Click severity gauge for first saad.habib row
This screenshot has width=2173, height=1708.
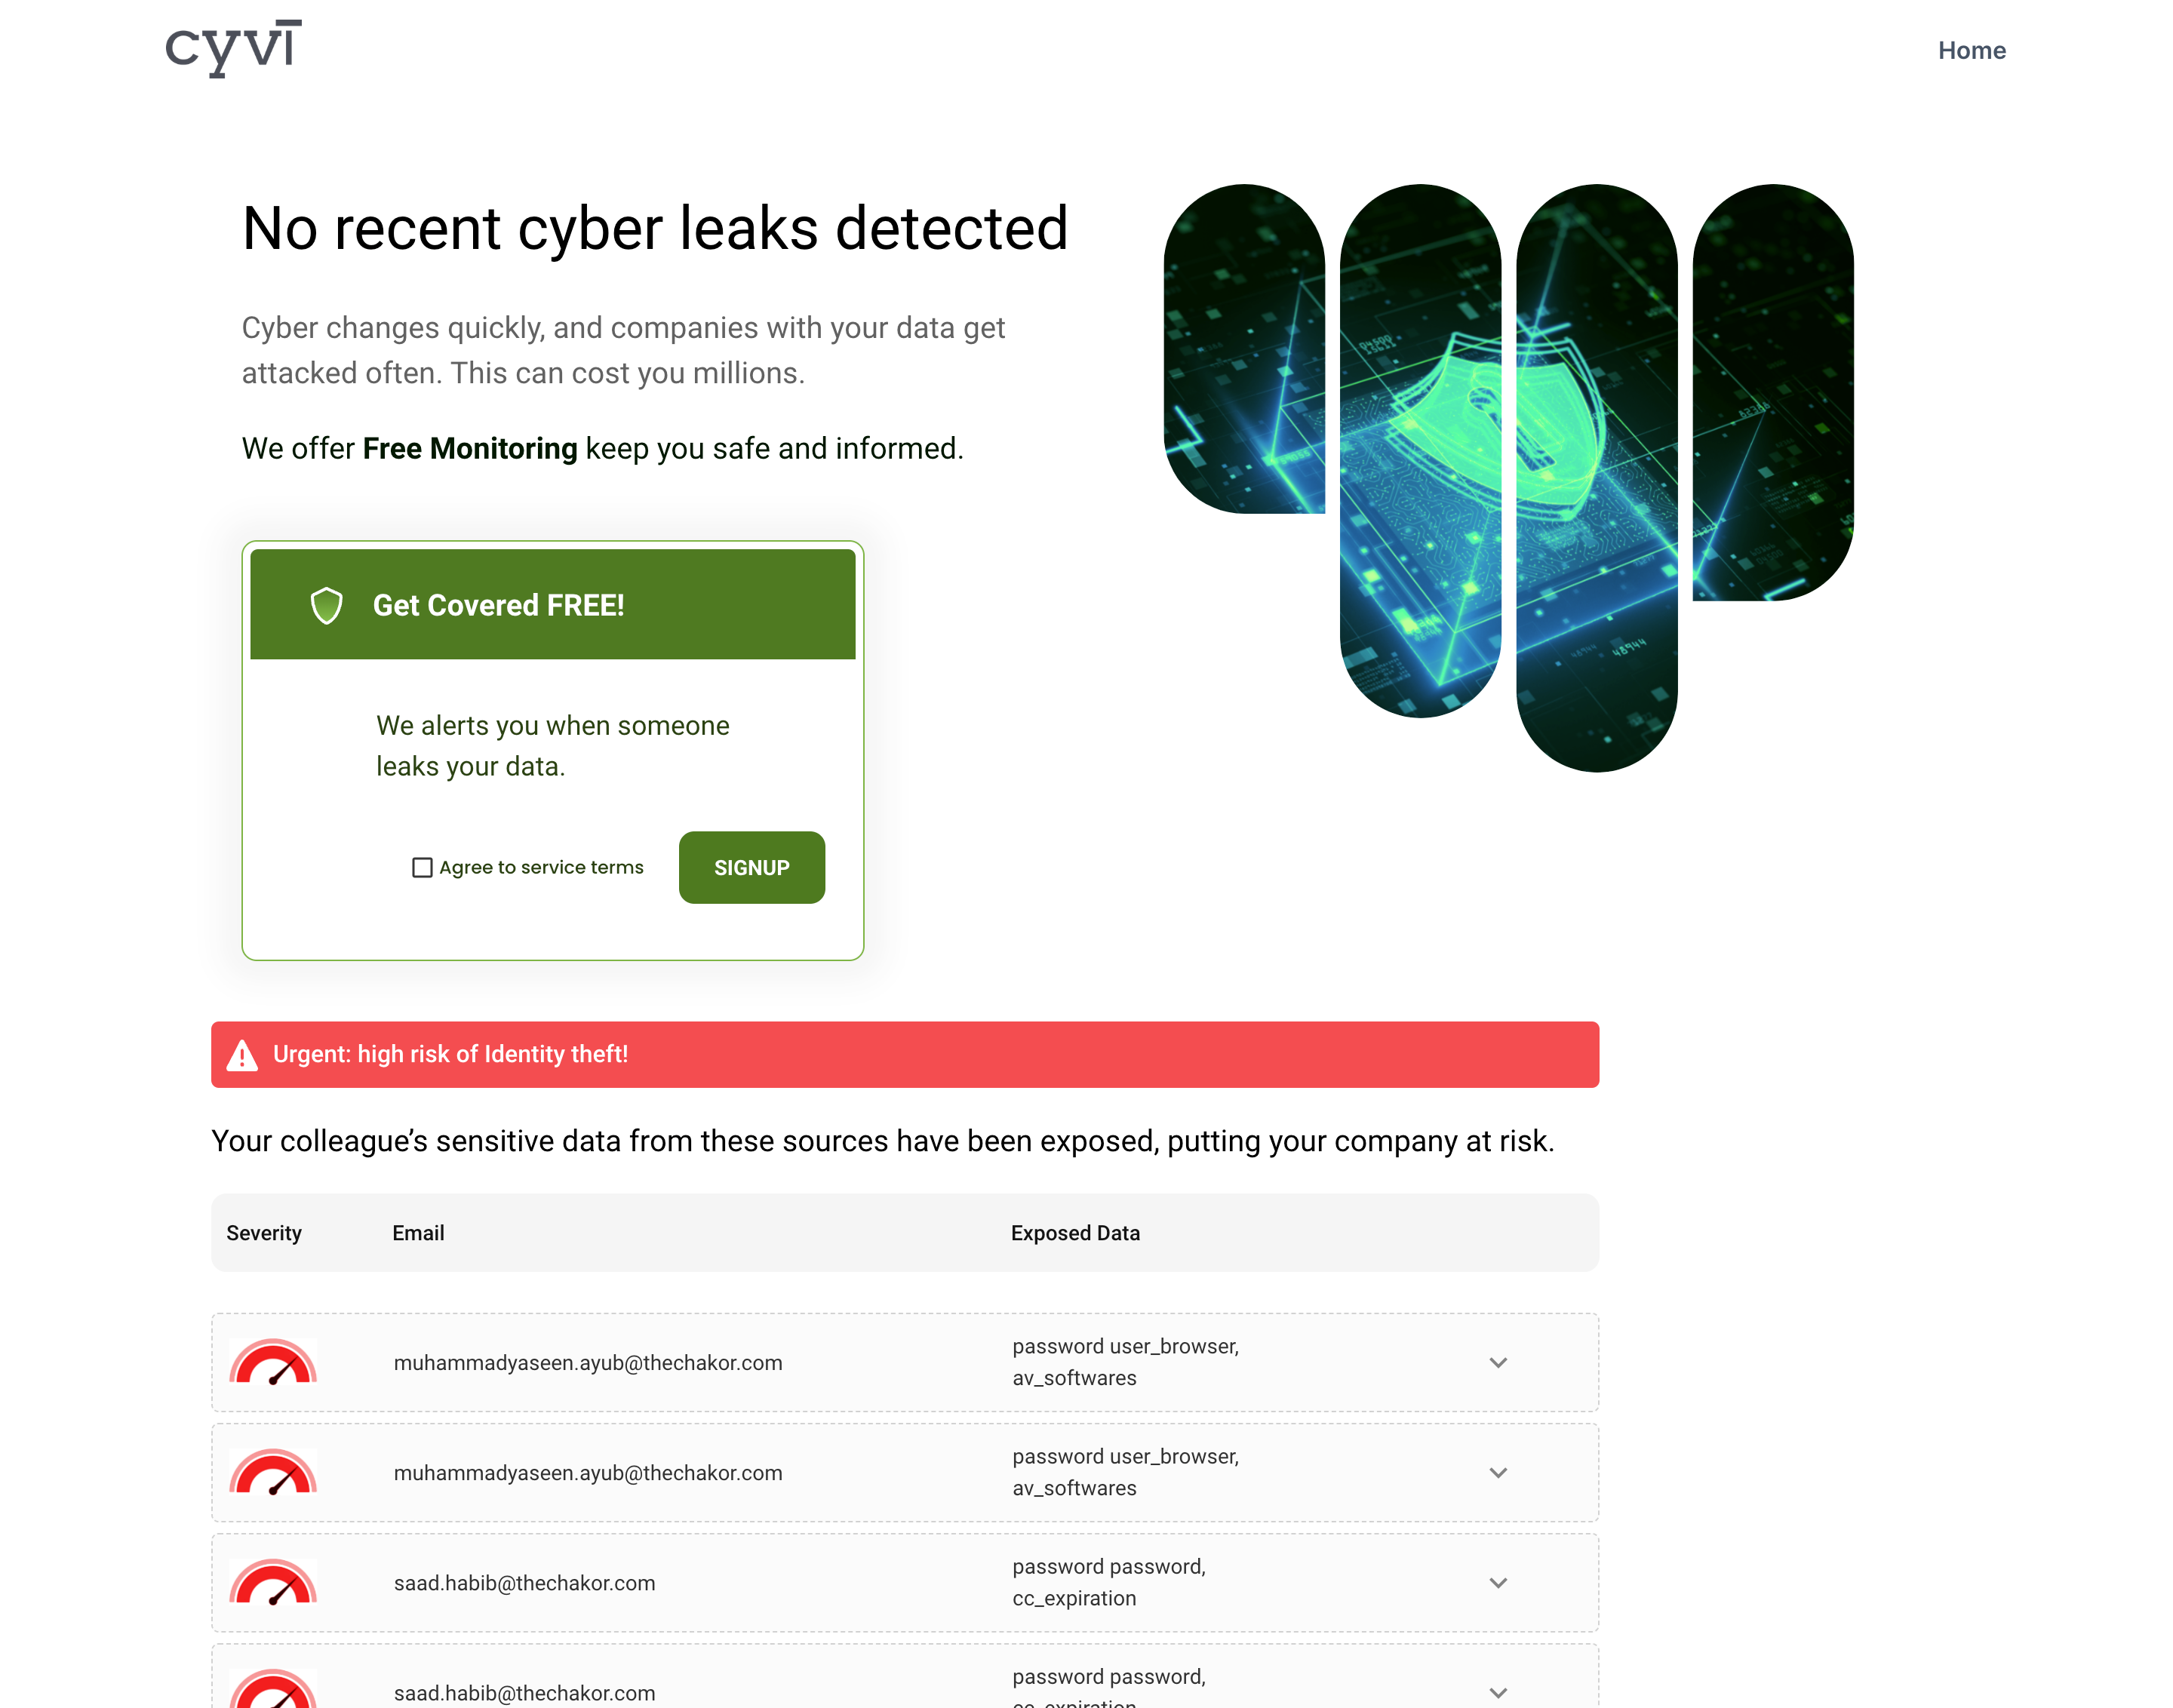(273, 1582)
